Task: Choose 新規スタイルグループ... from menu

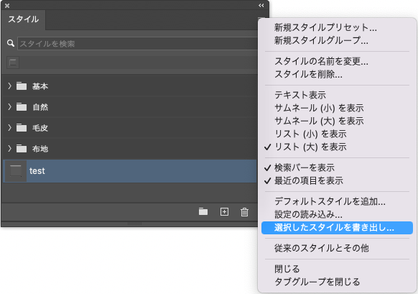Action: click(321, 40)
